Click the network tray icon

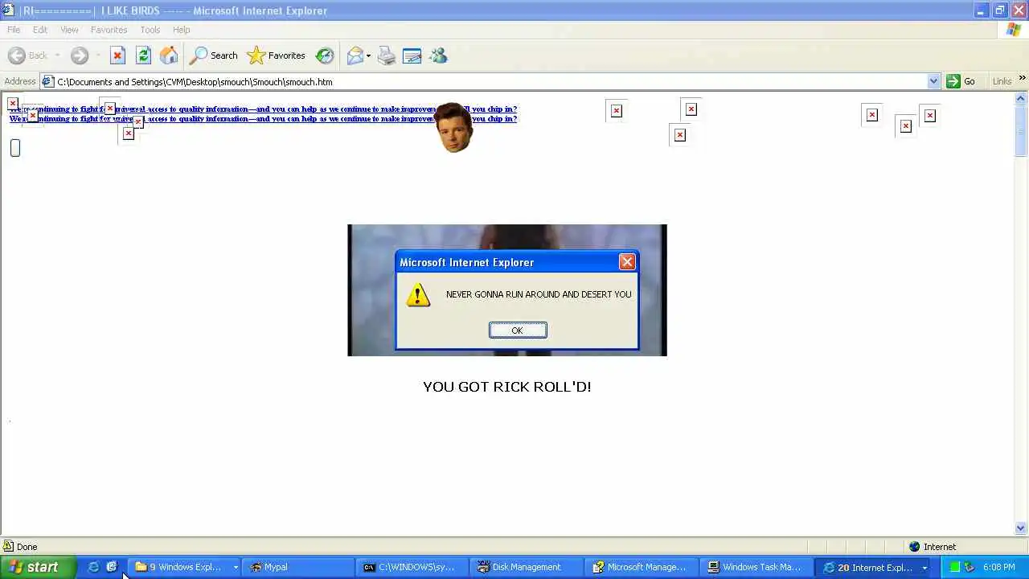(970, 567)
